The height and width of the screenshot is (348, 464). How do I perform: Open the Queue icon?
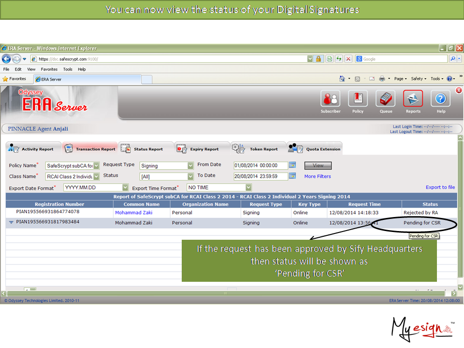[385, 99]
